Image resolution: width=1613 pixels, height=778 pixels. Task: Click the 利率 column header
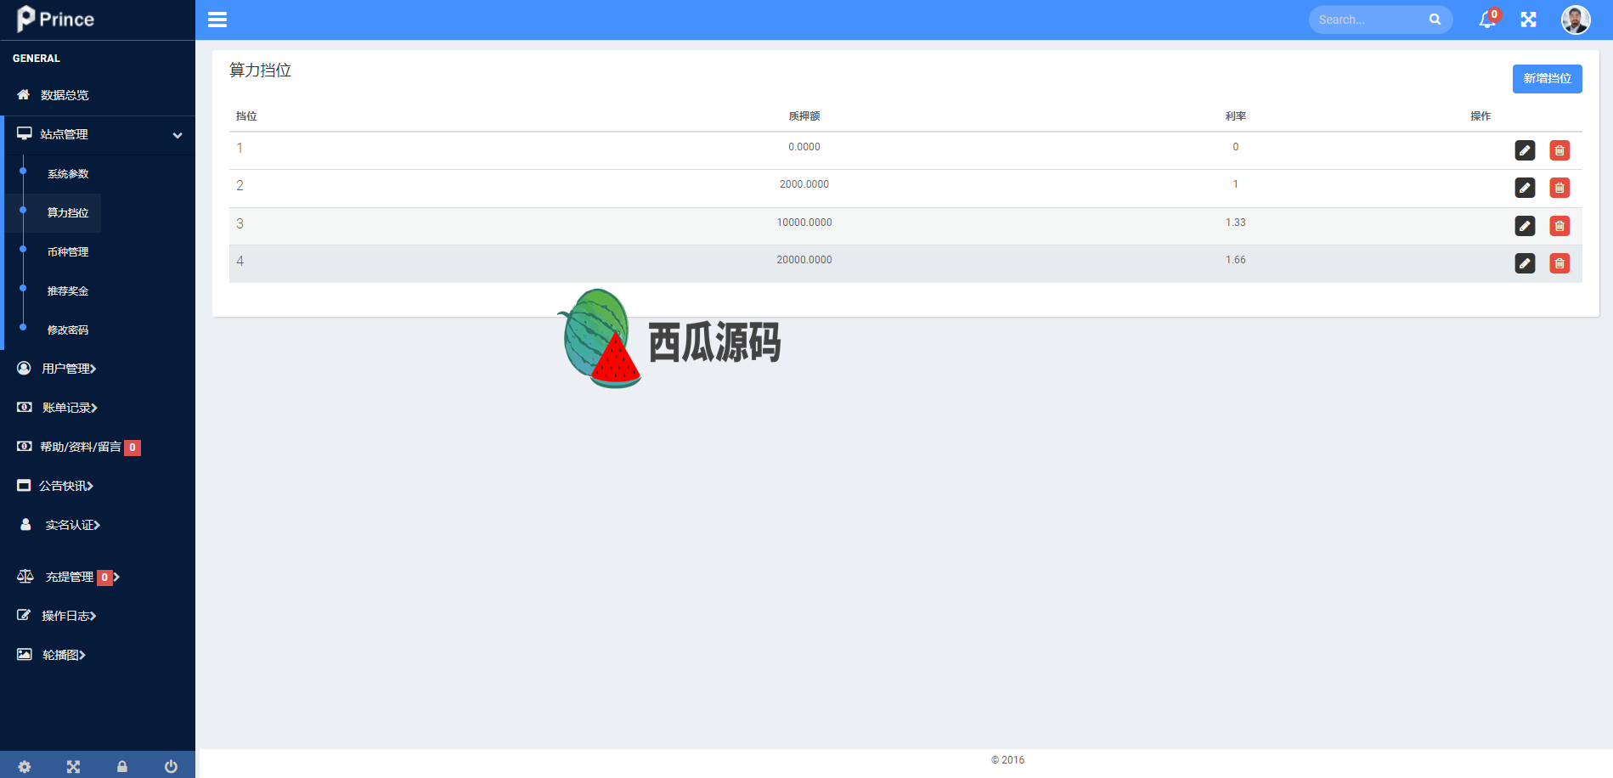pos(1235,116)
